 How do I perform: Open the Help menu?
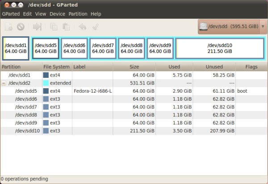pyautogui.click(x=96, y=14)
